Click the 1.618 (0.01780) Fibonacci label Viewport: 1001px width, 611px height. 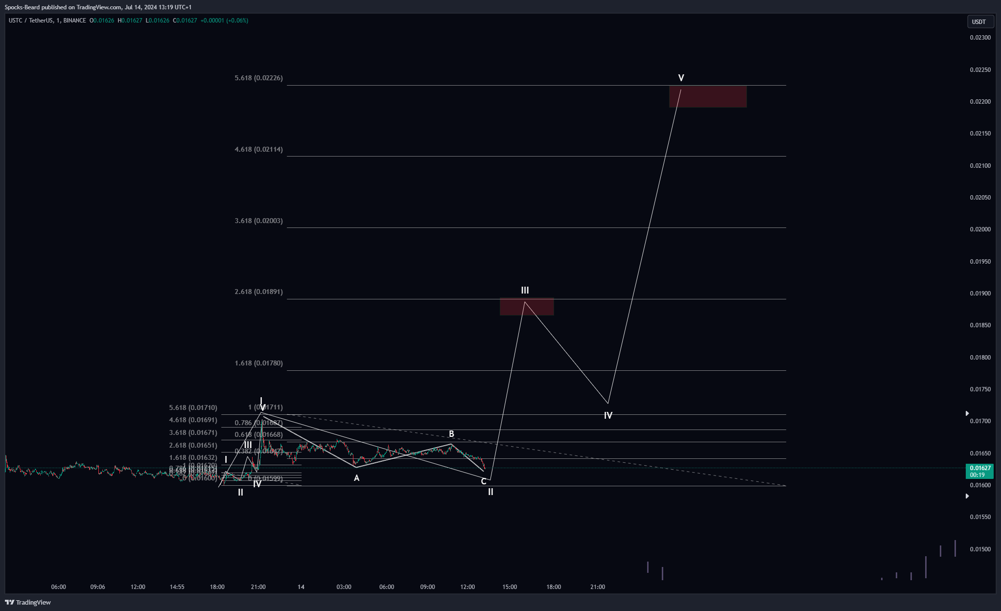(258, 363)
